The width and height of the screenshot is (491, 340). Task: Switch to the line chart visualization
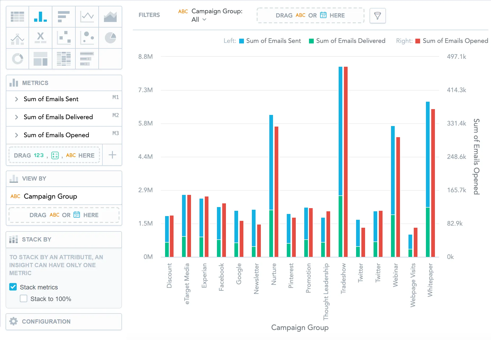[x=87, y=17]
